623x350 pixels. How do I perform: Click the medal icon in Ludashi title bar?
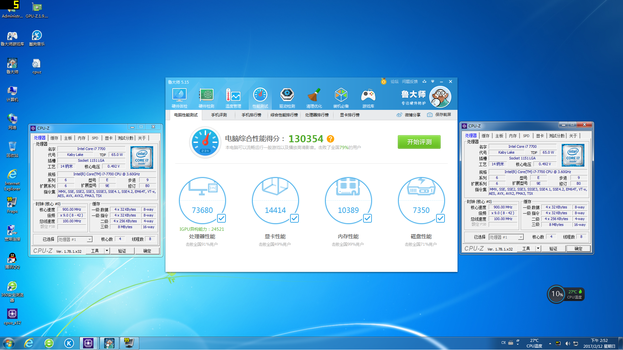(x=384, y=81)
